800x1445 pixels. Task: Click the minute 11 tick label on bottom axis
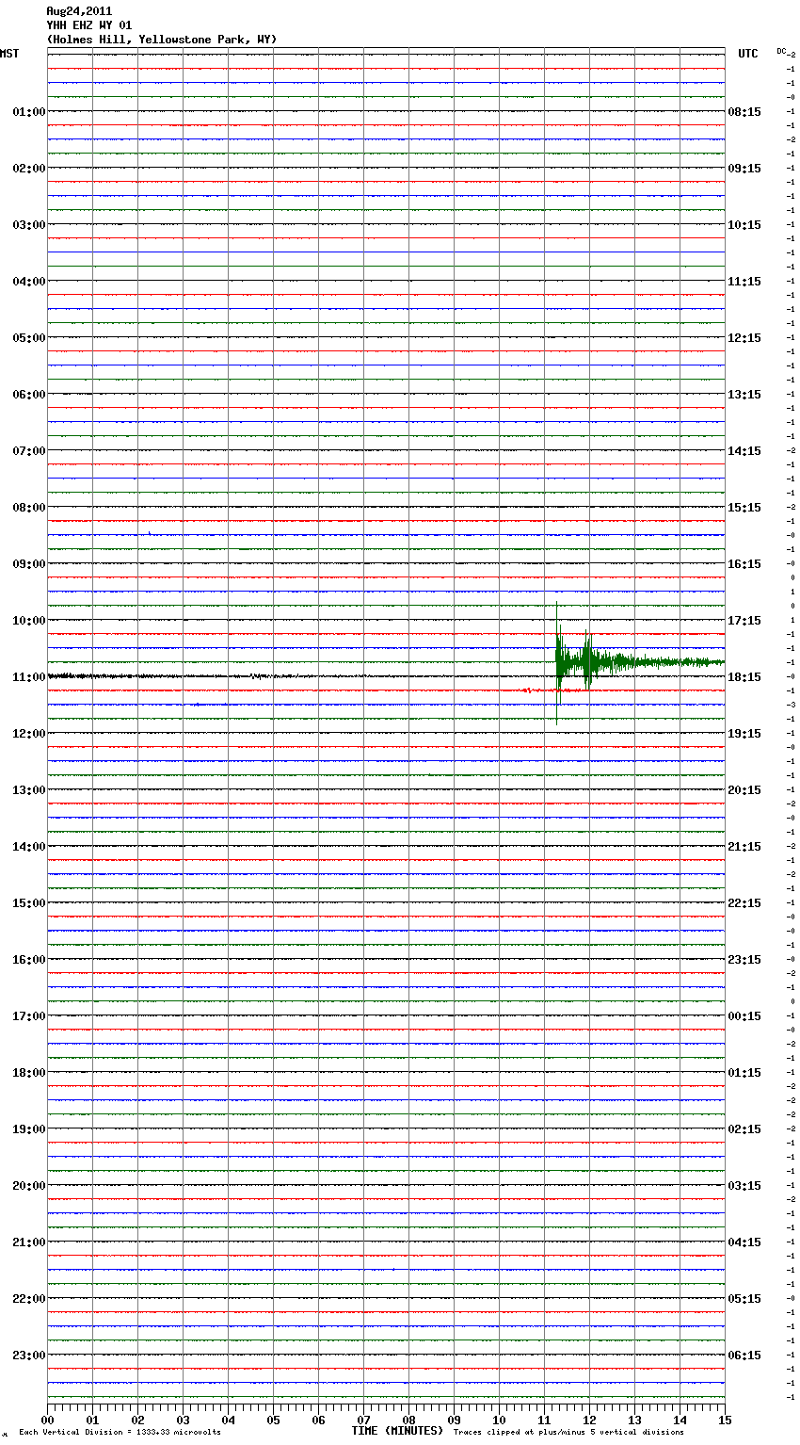544,1420
